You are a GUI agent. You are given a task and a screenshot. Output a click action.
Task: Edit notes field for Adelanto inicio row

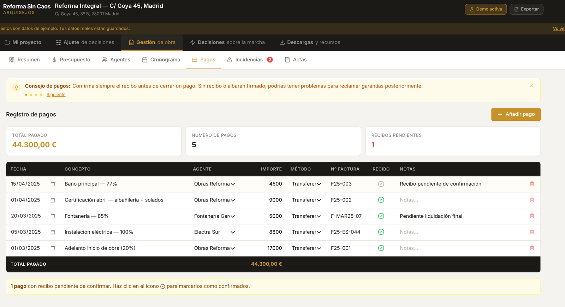[461, 248]
